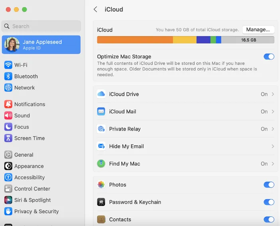Click the Wi-Fi icon in the sidebar
The width and height of the screenshot is (280, 226).
click(x=8, y=65)
